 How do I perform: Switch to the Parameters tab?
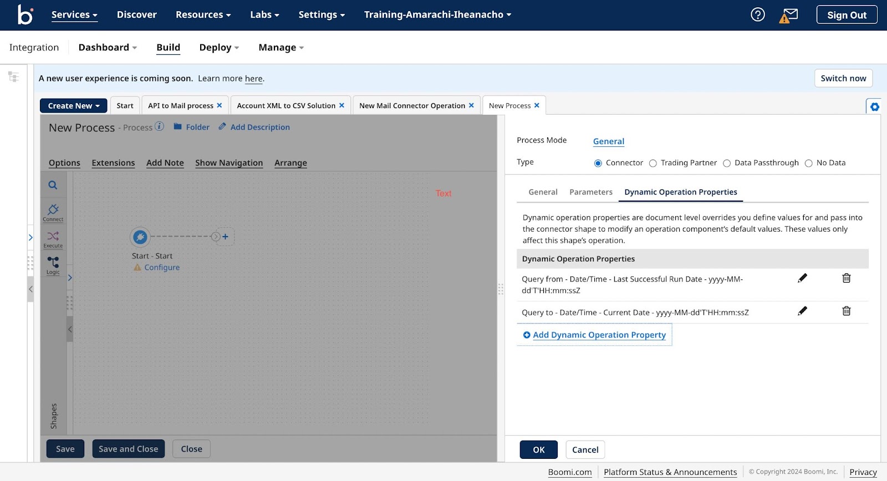coord(591,192)
